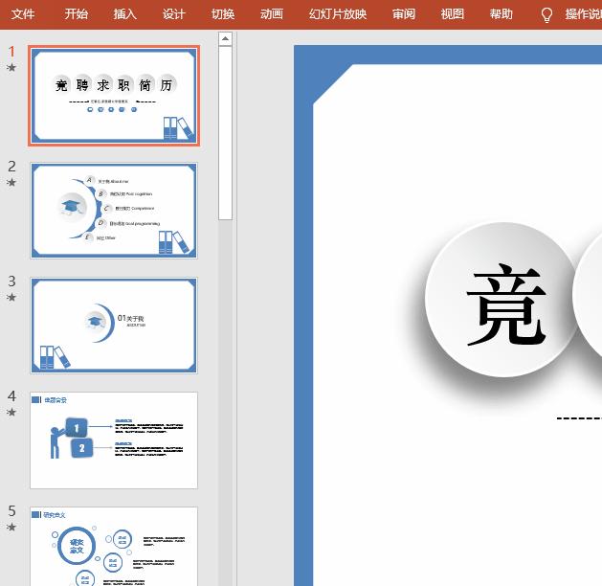The width and height of the screenshot is (602, 586).
Task: Select the 切换 ribbon tab
Action: point(222,14)
